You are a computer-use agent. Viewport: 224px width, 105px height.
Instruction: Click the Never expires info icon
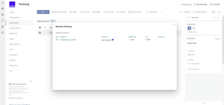pyautogui.click(x=113, y=40)
